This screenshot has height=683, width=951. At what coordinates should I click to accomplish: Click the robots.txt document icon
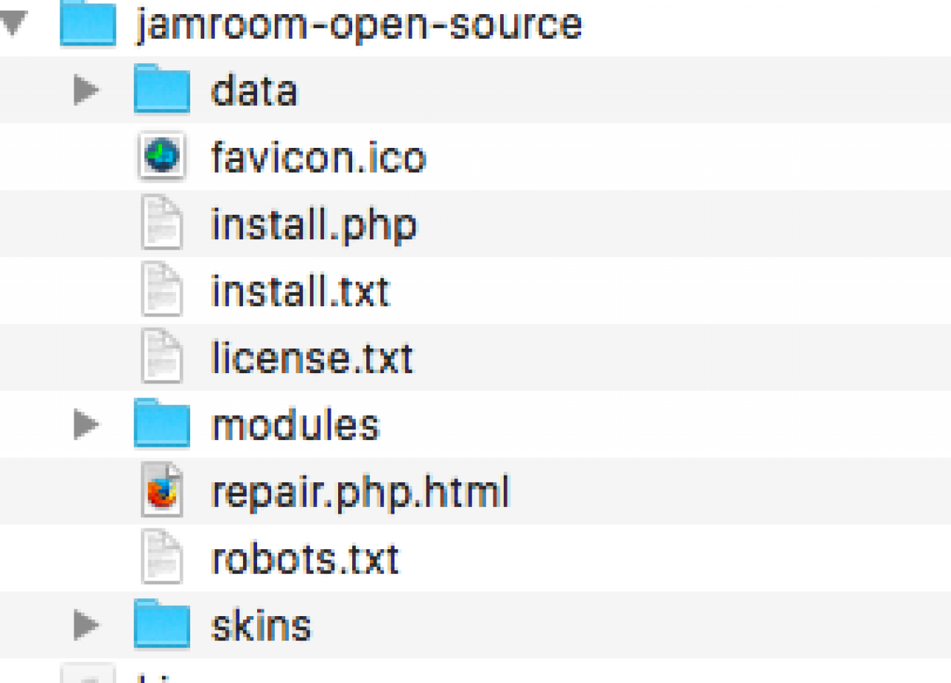tap(162, 558)
